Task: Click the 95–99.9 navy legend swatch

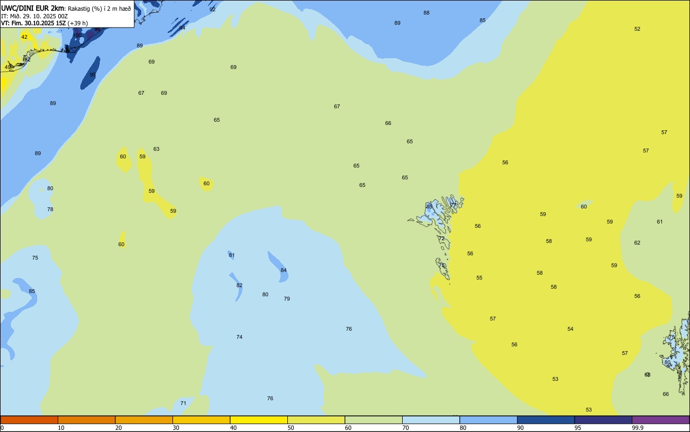Action: pyautogui.click(x=603, y=420)
